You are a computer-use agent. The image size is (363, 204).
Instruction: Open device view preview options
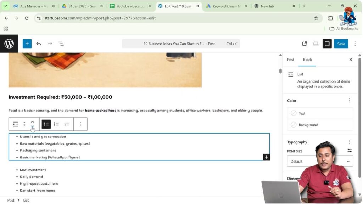[315, 44]
